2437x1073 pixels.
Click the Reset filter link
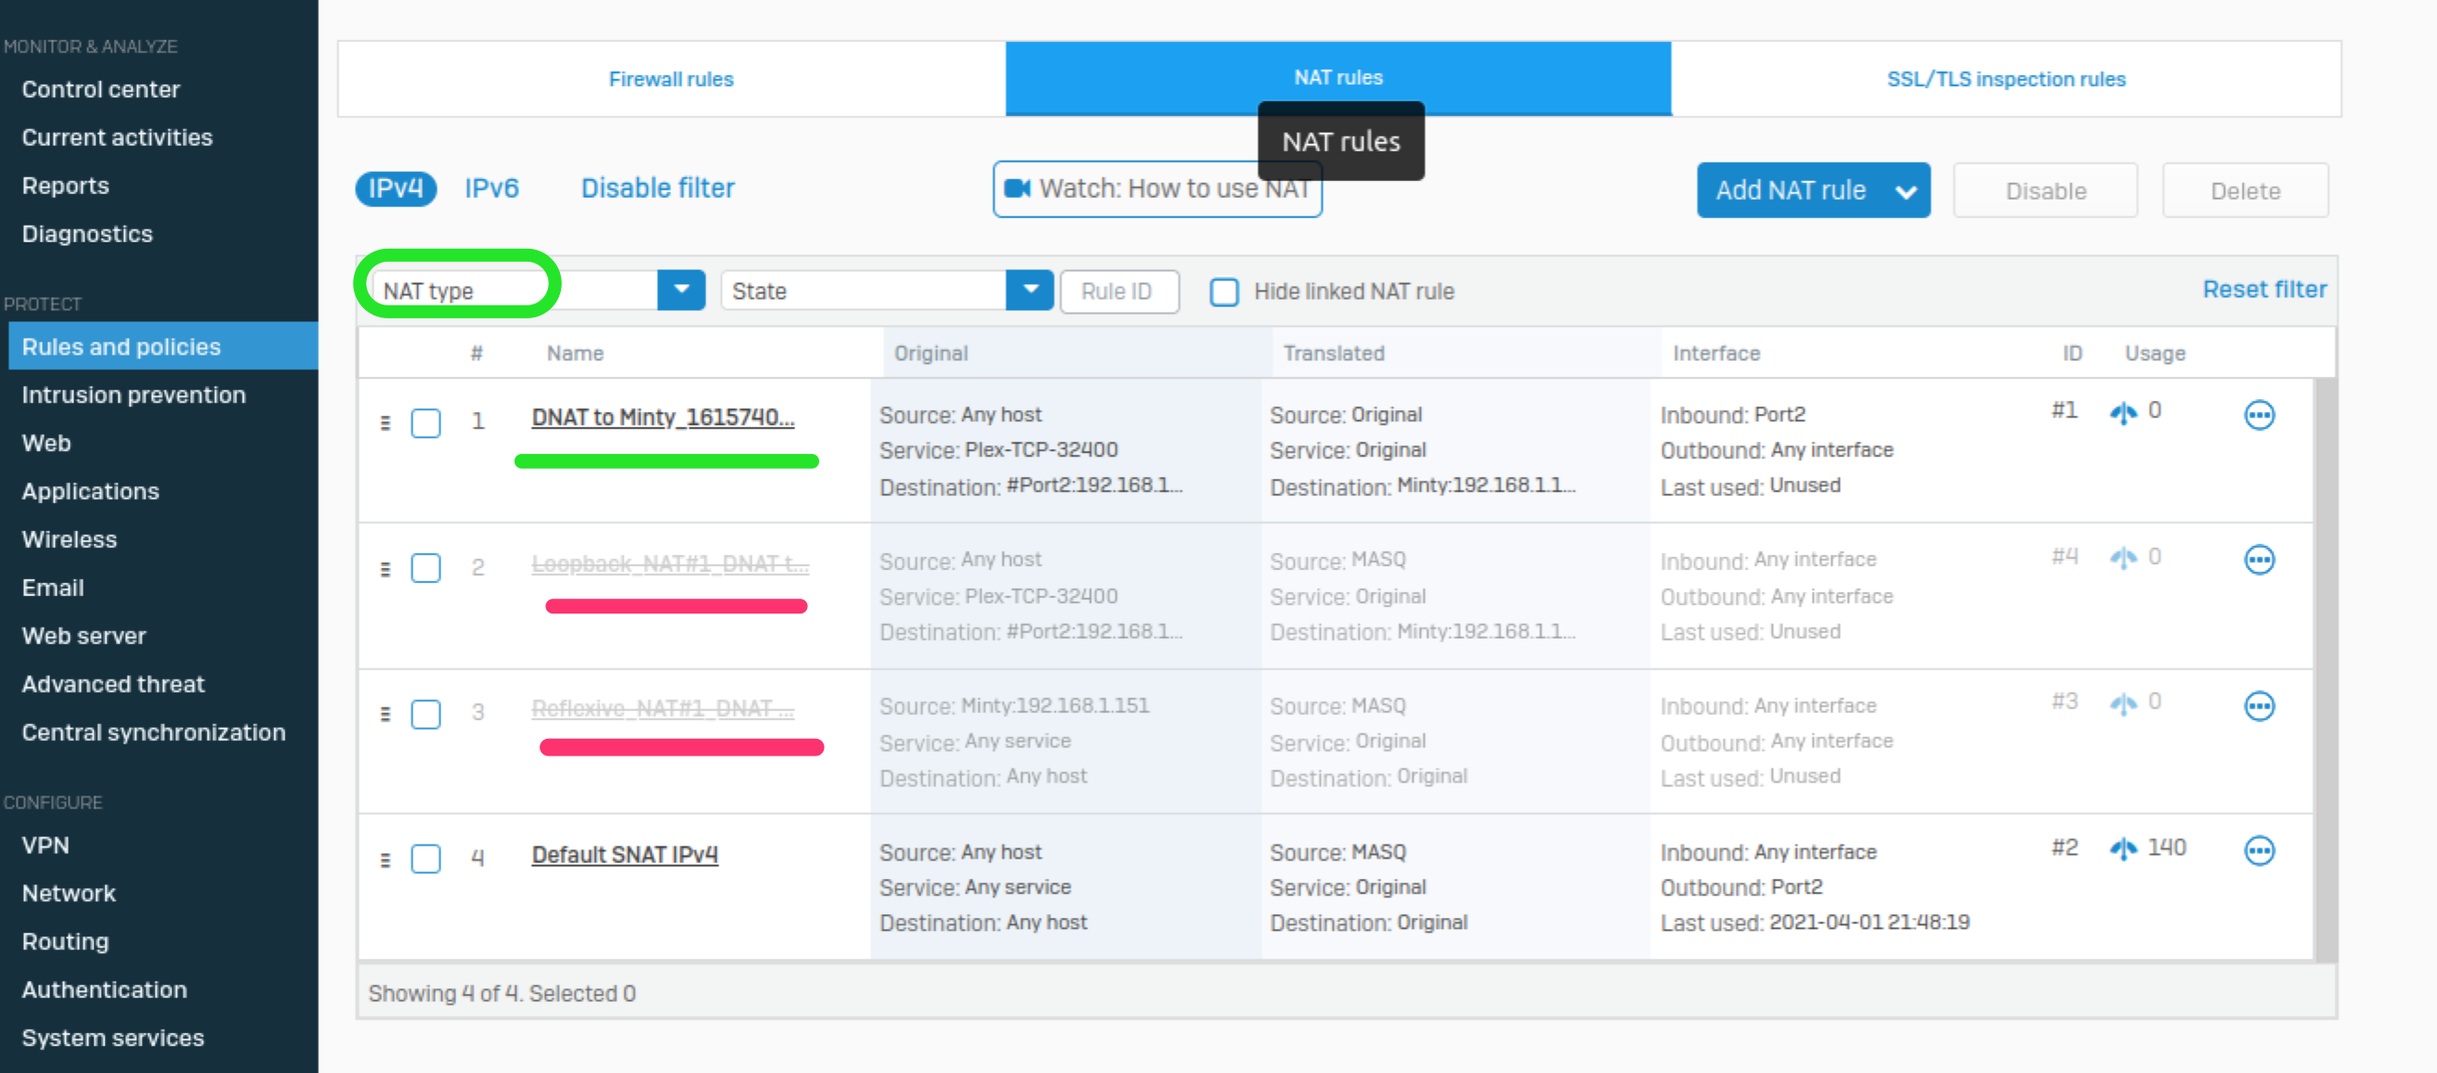pyautogui.click(x=2264, y=290)
